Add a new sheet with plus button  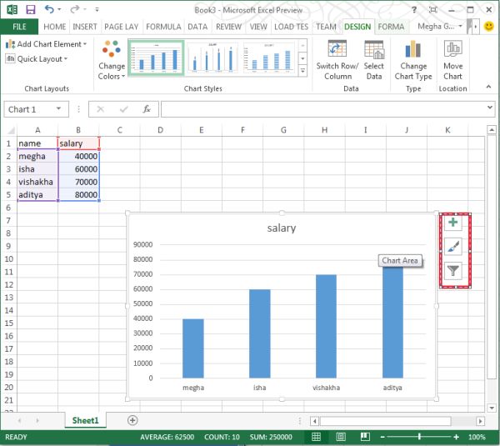pyautogui.click(x=132, y=420)
